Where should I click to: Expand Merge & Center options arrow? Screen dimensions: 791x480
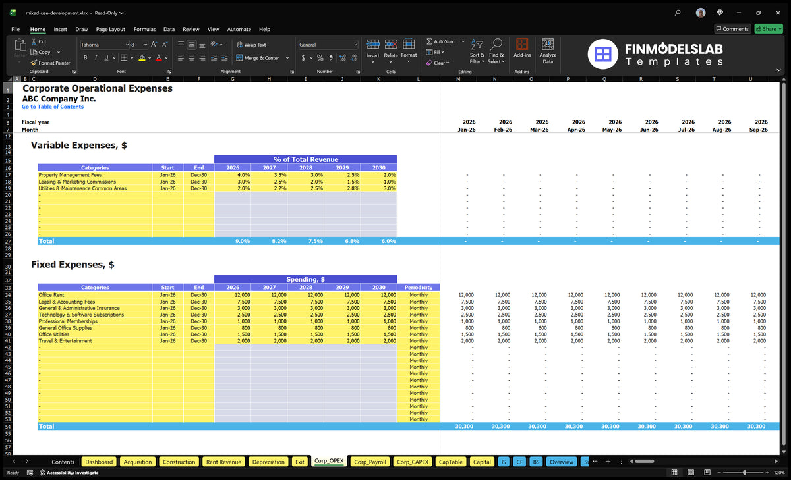tap(287, 58)
